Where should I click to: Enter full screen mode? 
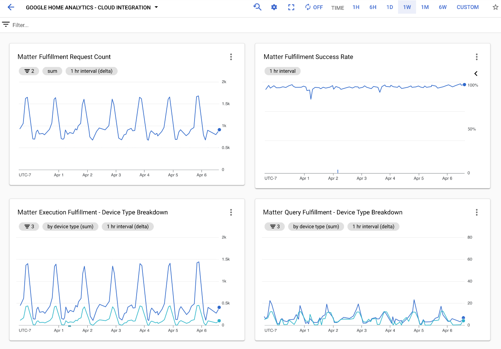[x=291, y=7]
